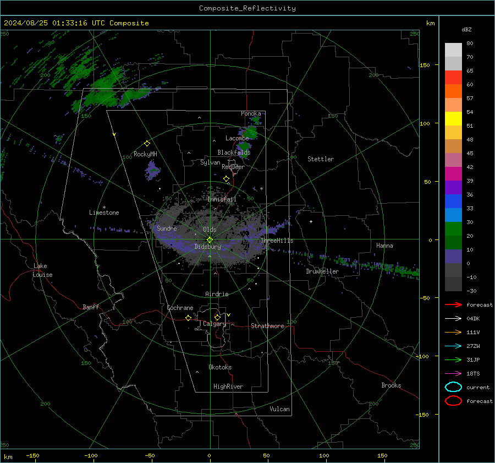Click the Limestone label
The width and height of the screenshot is (495, 463).
click(104, 213)
